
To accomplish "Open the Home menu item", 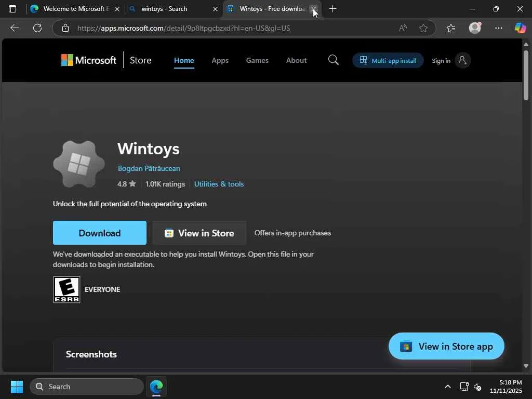I will point(184,60).
